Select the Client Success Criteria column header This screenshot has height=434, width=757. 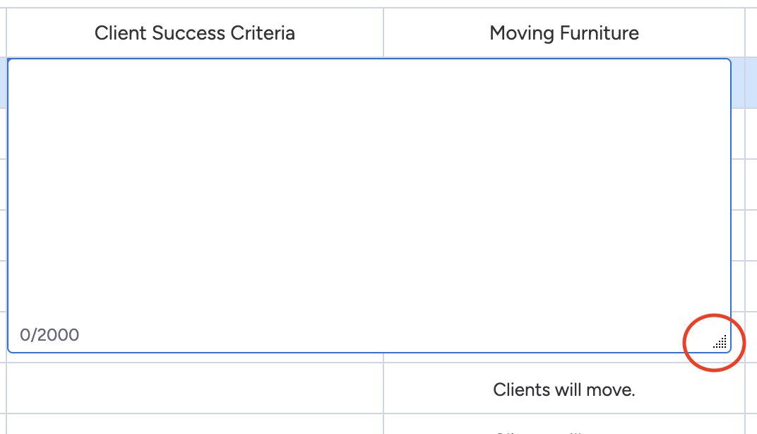click(195, 33)
